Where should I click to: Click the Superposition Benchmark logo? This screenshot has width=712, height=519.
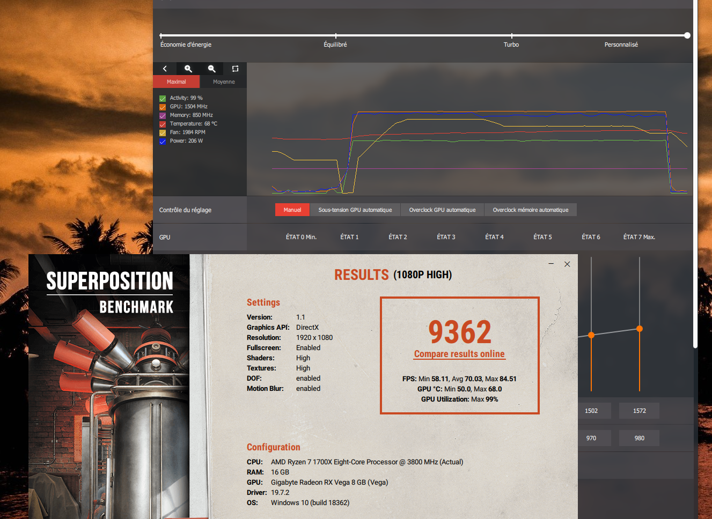pos(109,292)
